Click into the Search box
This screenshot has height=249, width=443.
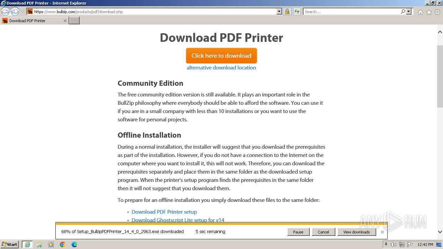(351, 11)
